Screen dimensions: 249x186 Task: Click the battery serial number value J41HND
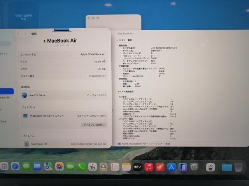[164, 48]
